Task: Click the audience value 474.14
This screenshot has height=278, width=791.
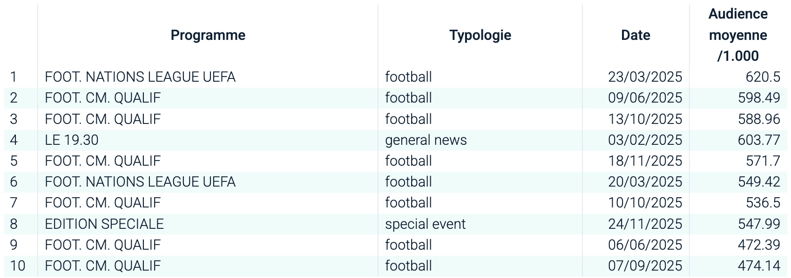Action: pos(759,266)
